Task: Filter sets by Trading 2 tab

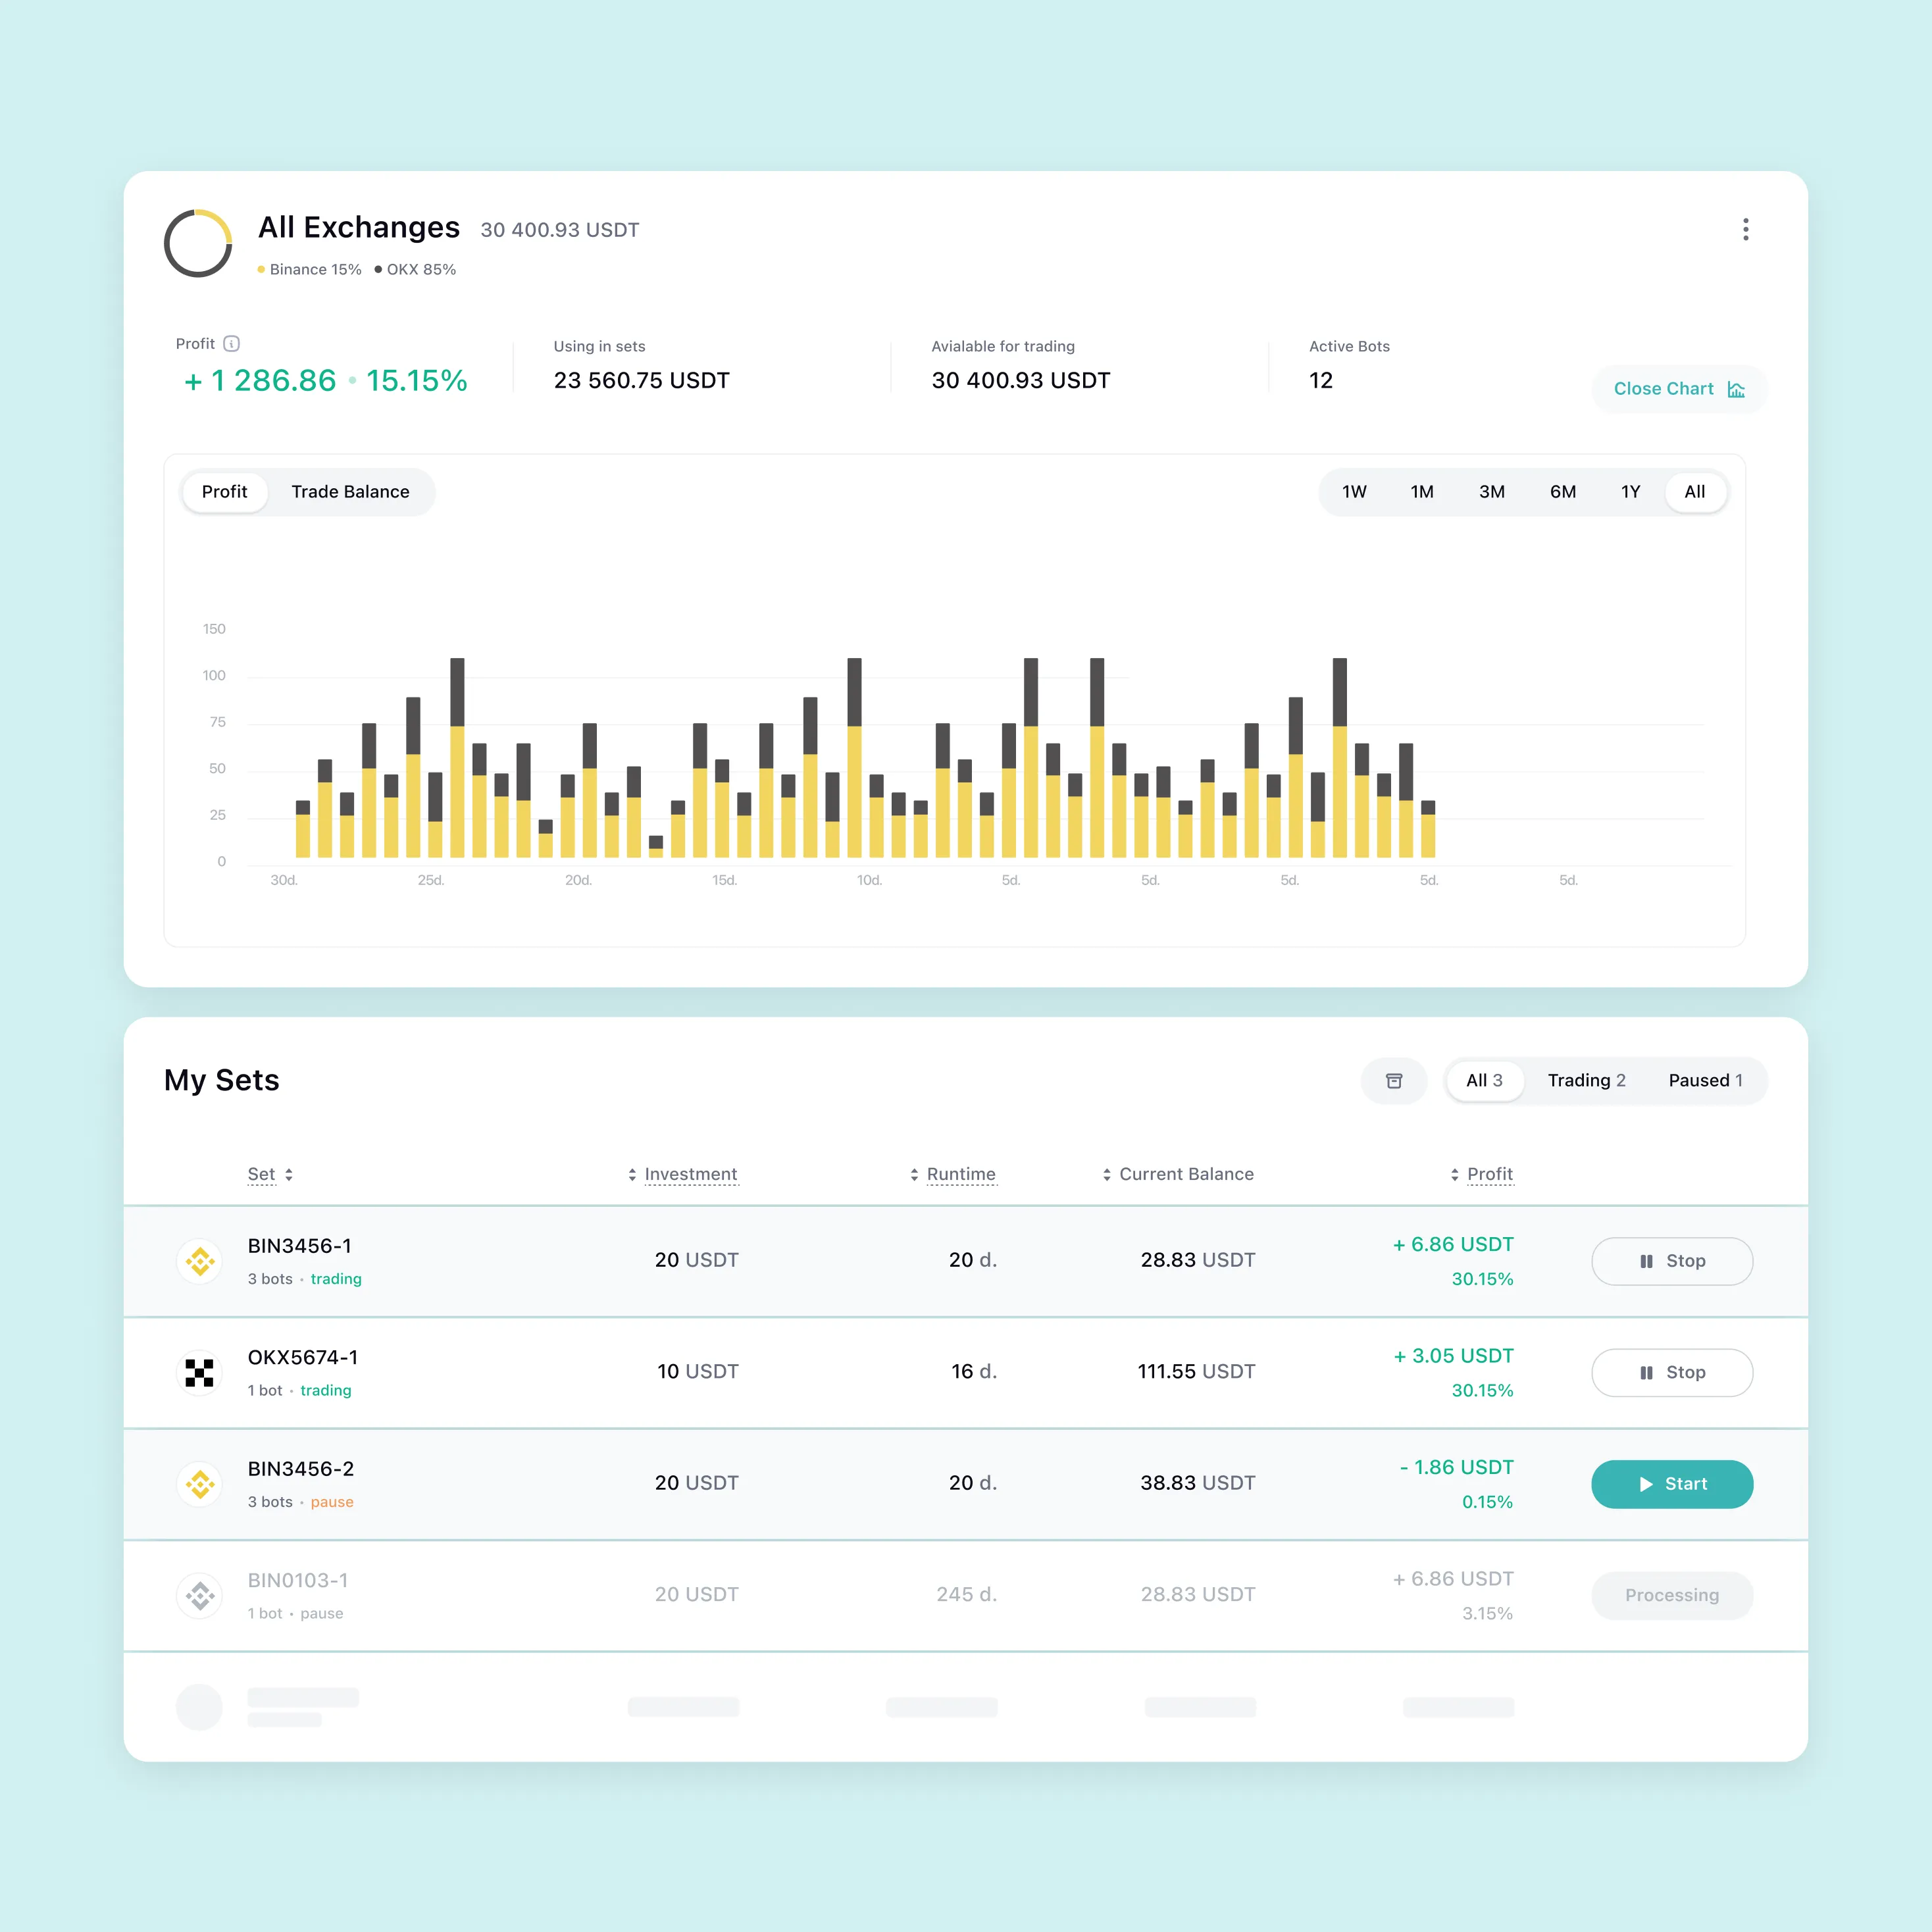Action: pyautogui.click(x=1586, y=1080)
